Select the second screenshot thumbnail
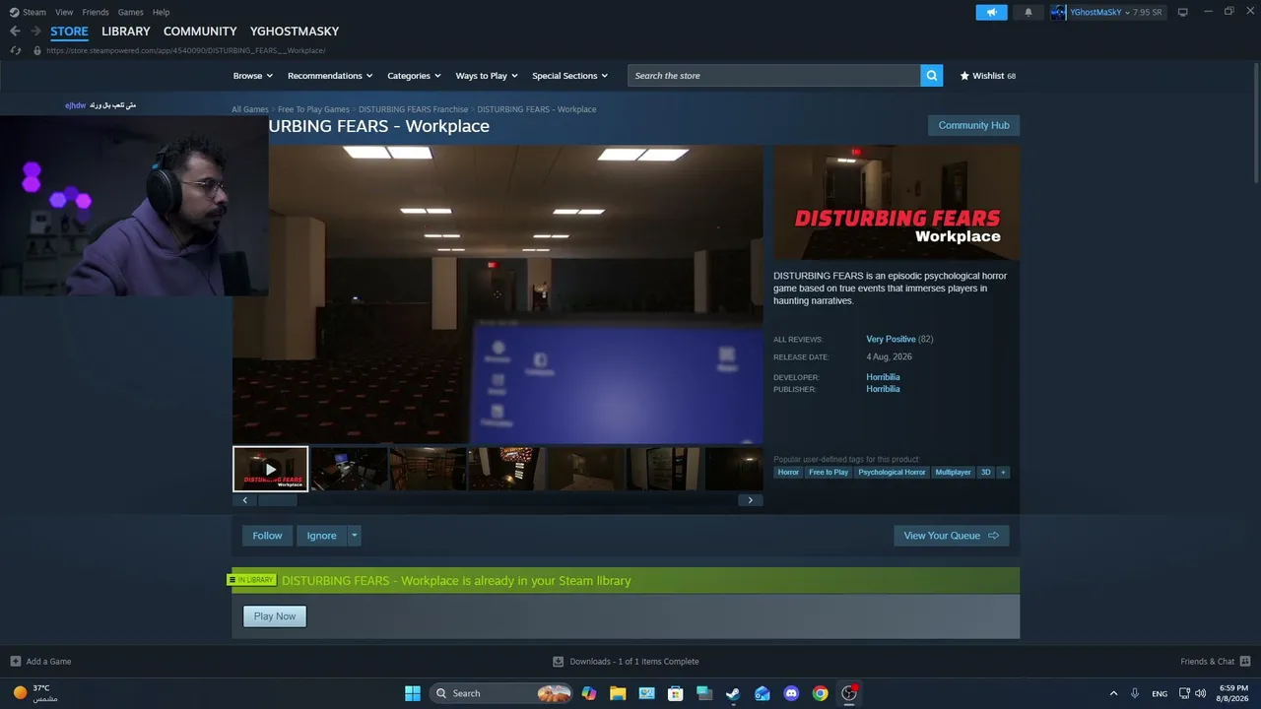The height and width of the screenshot is (709, 1261). pyautogui.click(x=349, y=469)
